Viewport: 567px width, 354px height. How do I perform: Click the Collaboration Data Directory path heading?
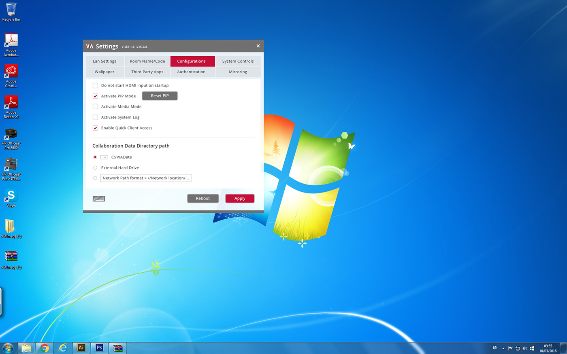[x=131, y=146]
